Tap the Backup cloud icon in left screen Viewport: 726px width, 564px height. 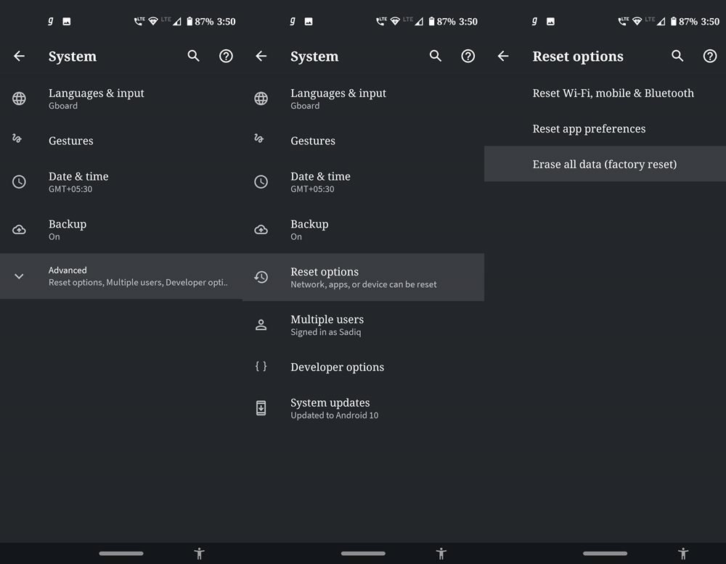point(19,229)
